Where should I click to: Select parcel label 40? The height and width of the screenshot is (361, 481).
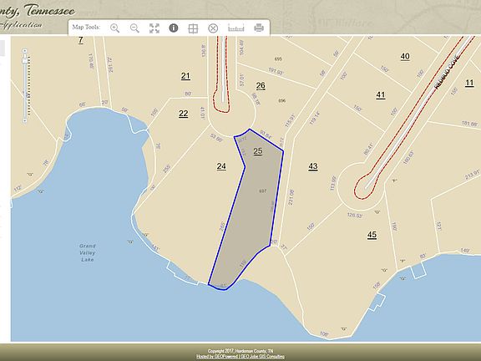[405, 57]
